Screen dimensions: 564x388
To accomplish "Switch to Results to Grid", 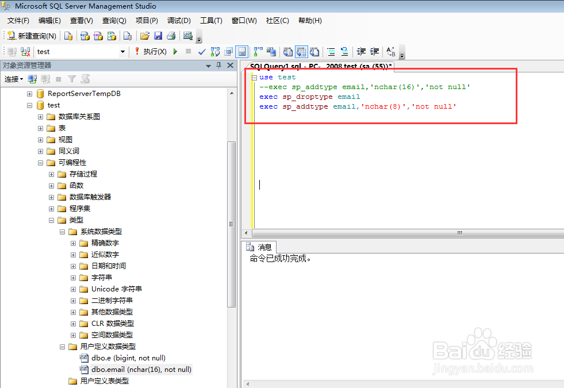I will coord(301,52).
